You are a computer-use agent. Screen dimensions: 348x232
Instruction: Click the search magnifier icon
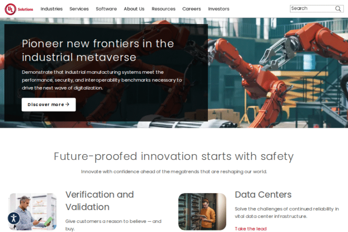pos(338,9)
